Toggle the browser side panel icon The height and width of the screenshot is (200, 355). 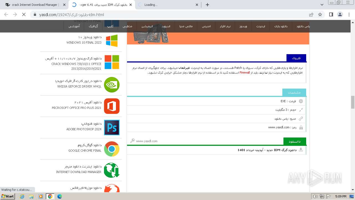point(331,14)
